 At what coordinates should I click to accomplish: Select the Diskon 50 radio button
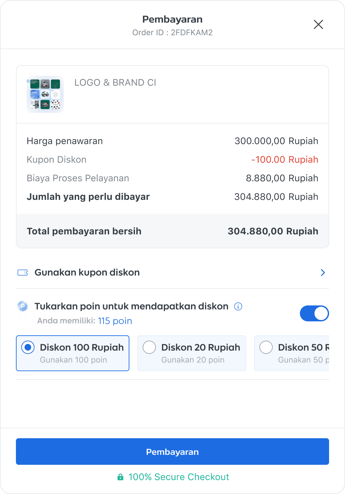(266, 347)
